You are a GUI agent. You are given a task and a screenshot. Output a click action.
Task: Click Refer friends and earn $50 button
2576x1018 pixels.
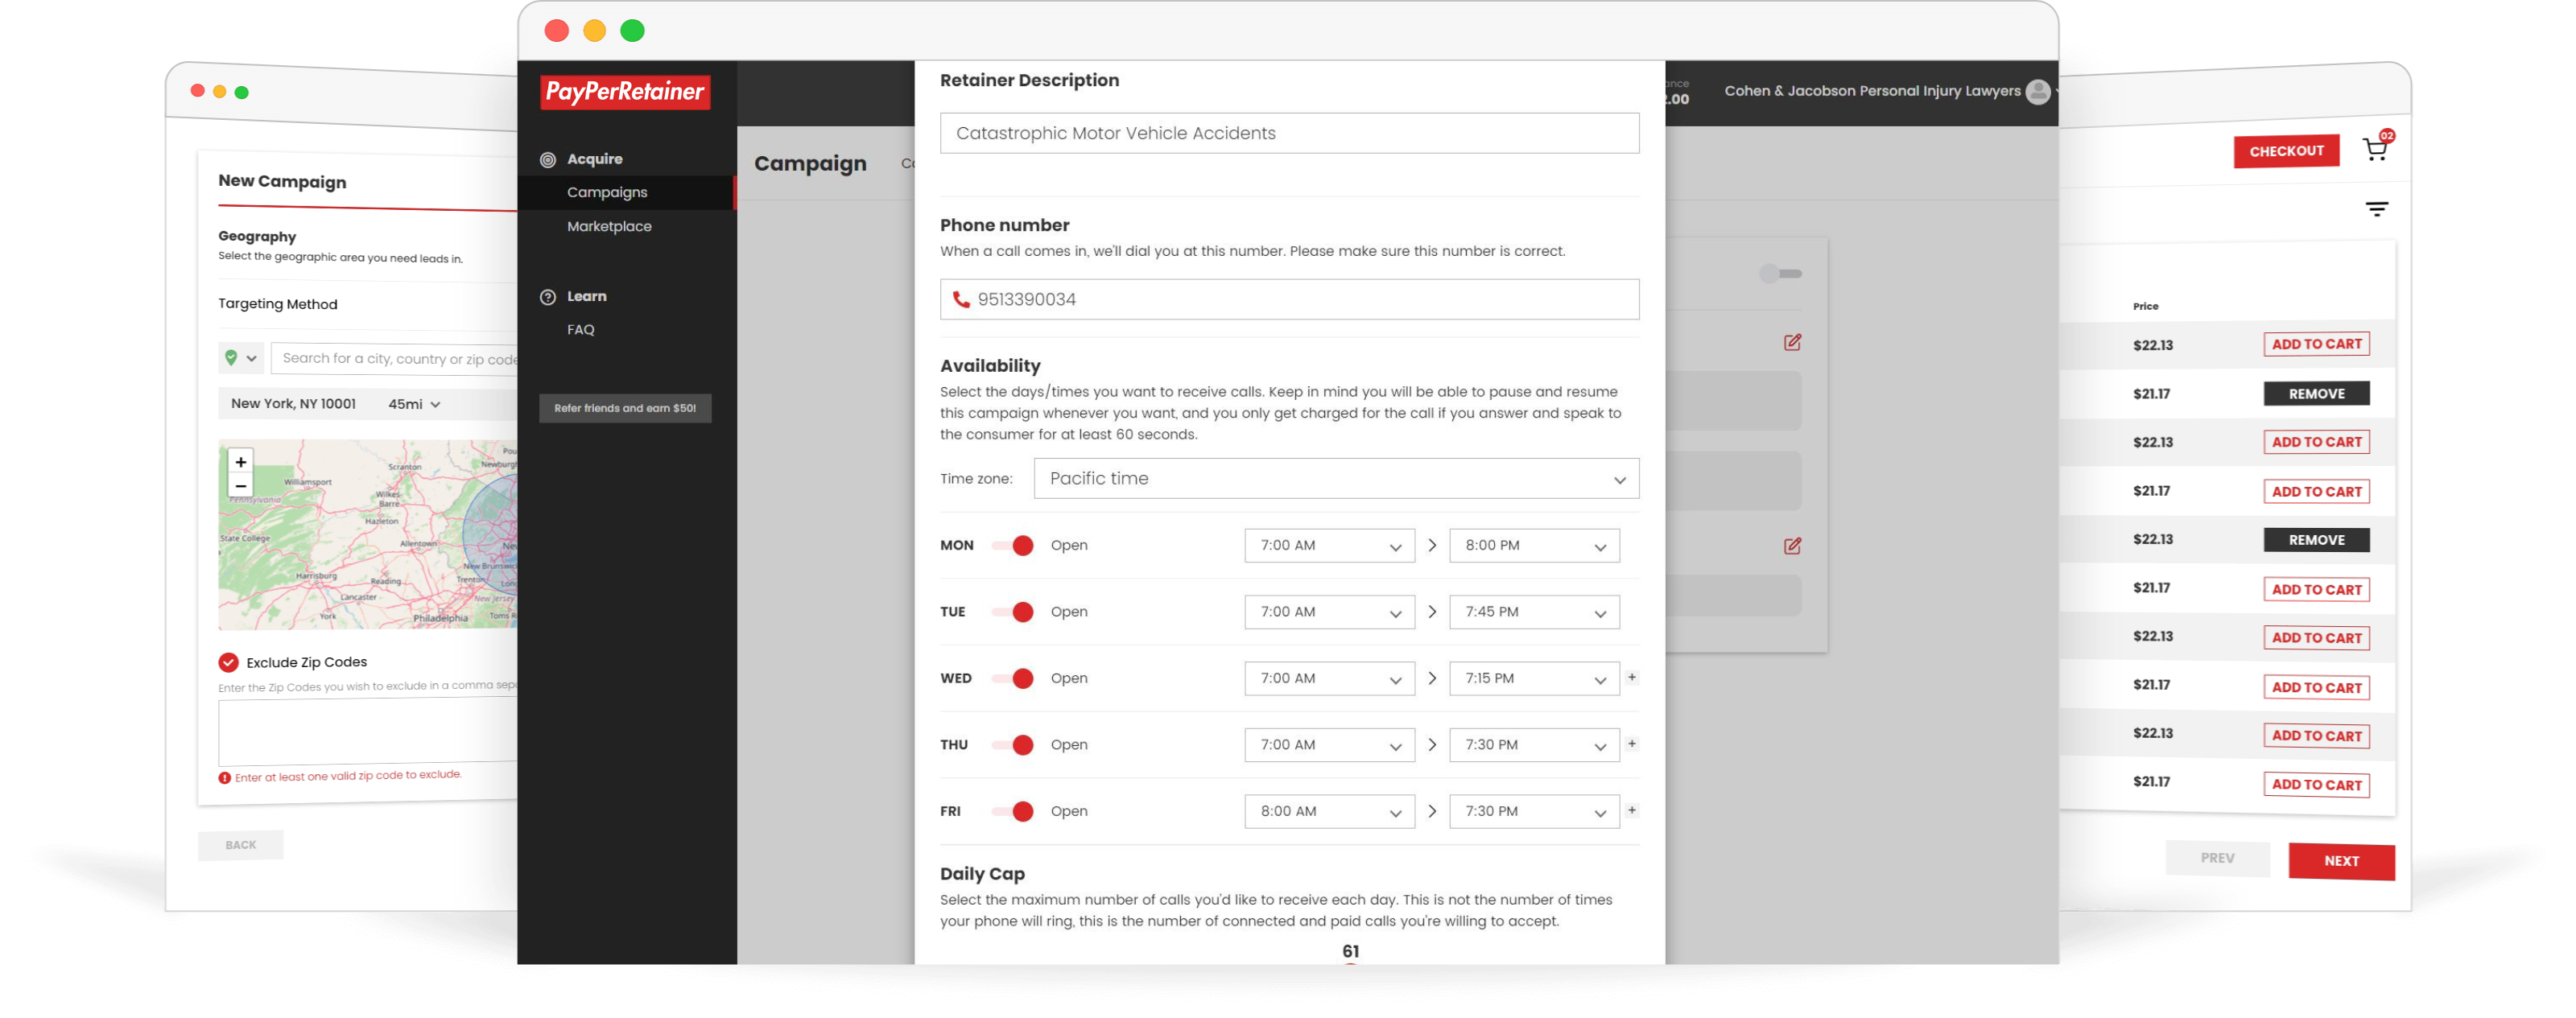pyautogui.click(x=625, y=408)
